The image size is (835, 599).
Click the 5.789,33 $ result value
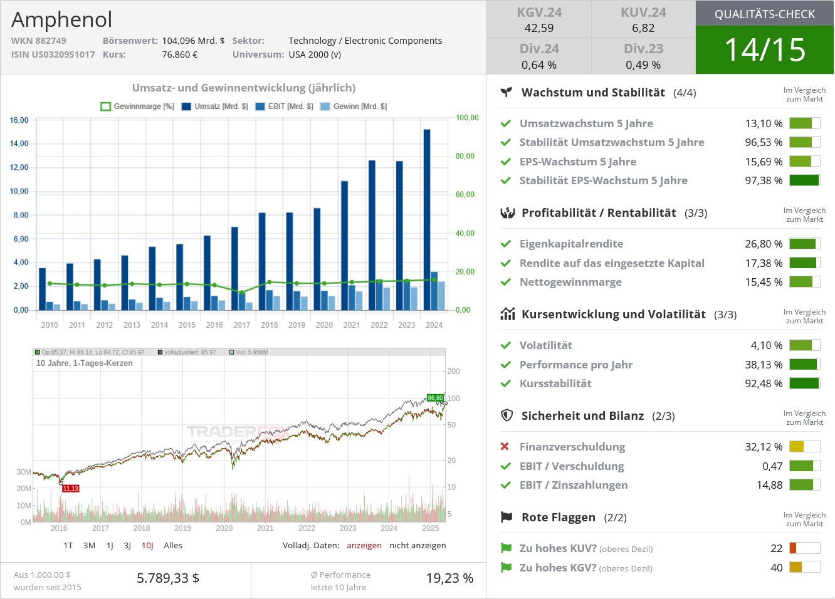pyautogui.click(x=168, y=578)
